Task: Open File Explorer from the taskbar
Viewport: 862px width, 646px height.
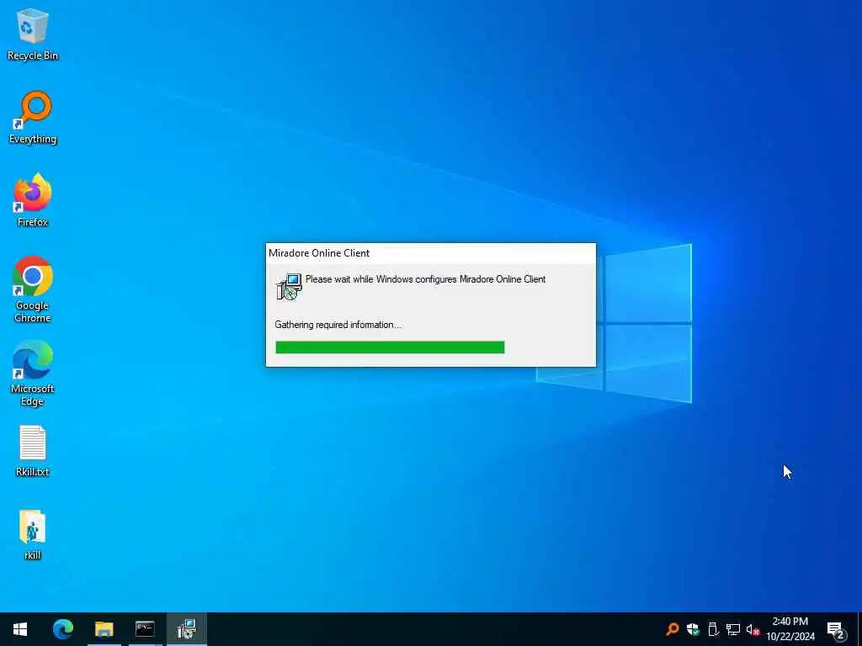Action: 104,629
